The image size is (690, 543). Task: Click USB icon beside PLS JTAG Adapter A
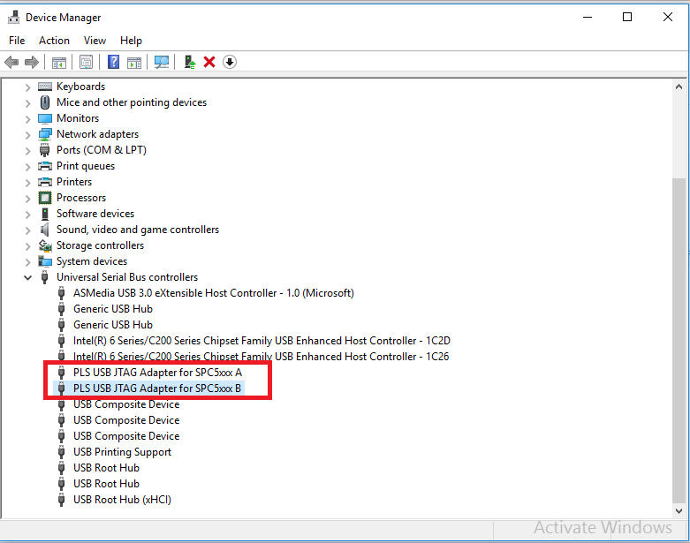(x=62, y=373)
